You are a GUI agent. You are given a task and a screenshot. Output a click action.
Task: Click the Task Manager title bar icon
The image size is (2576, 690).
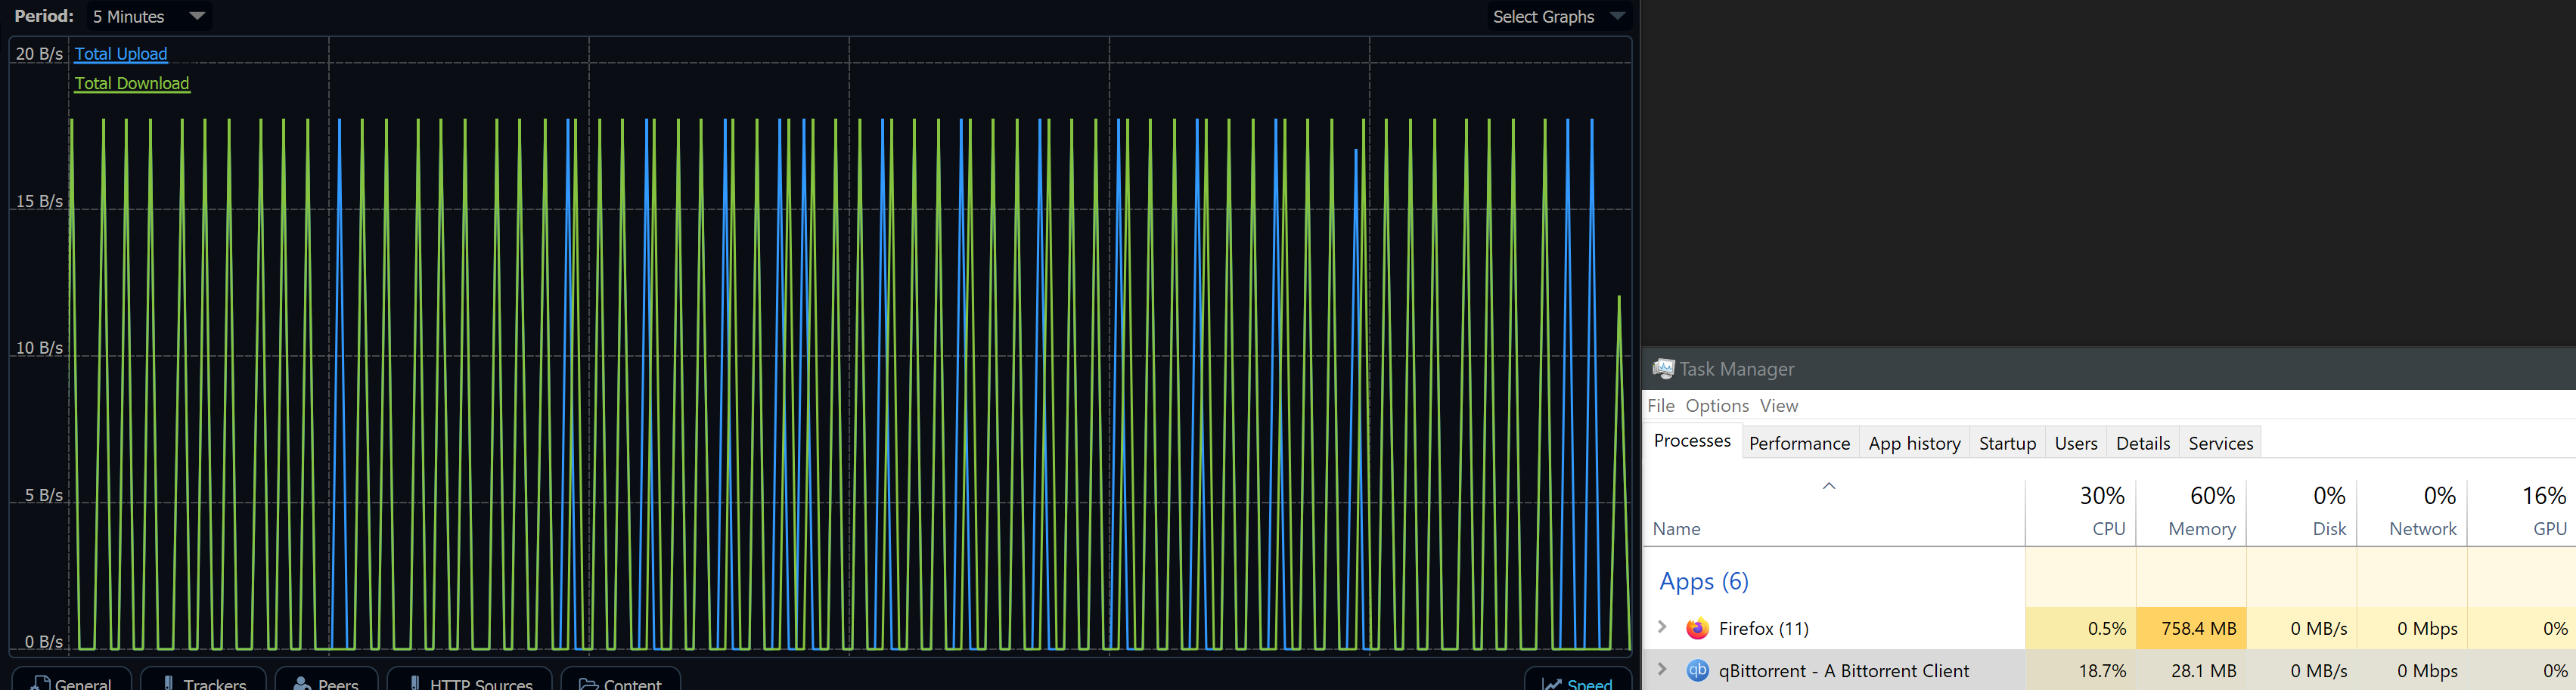[x=1662, y=369]
